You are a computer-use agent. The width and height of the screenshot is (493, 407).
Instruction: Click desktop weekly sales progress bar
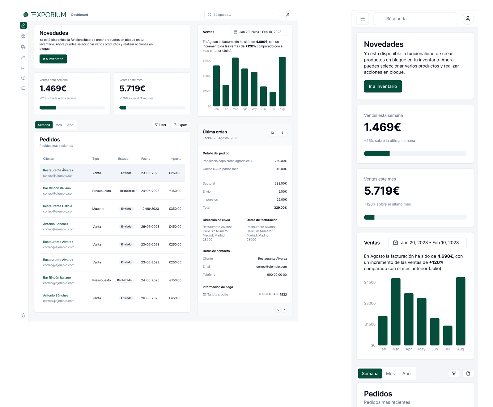coord(72,108)
